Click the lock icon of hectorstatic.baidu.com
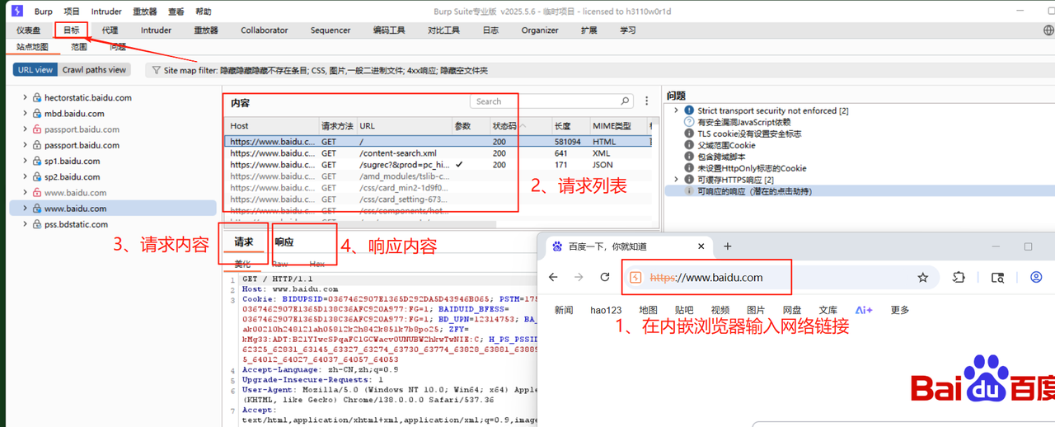1055x427 pixels. (36, 98)
